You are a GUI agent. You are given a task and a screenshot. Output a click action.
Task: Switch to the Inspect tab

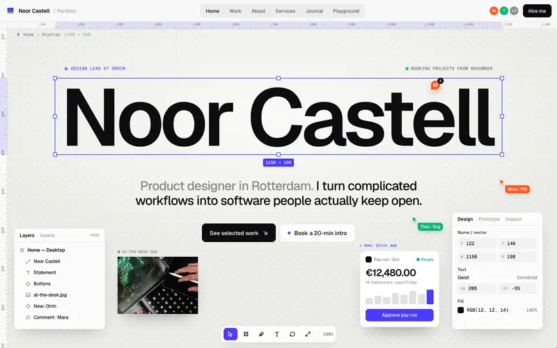pyautogui.click(x=513, y=219)
